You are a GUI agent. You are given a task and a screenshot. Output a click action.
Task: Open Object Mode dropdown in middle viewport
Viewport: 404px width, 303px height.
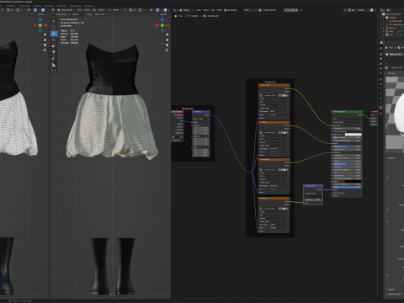tap(66, 10)
